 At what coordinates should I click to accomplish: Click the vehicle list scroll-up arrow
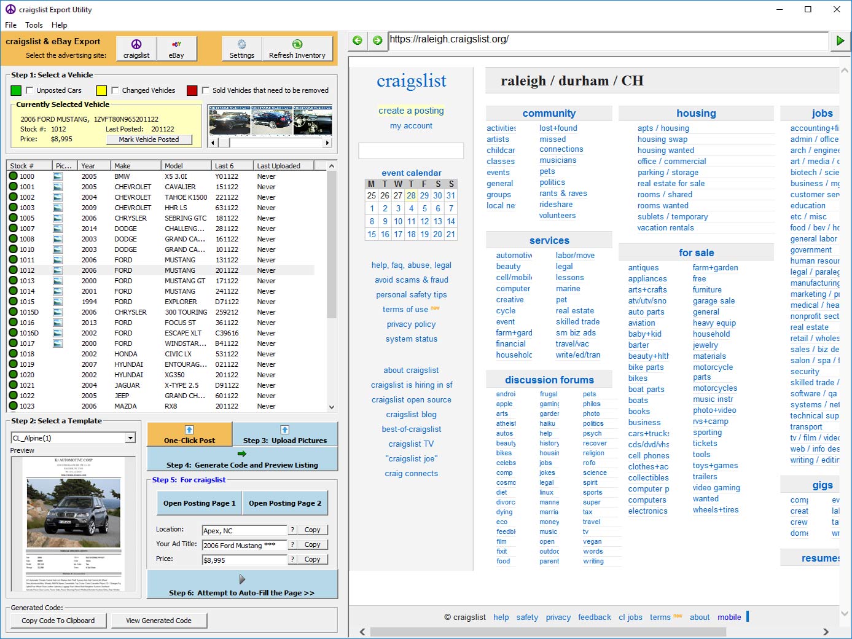click(332, 166)
